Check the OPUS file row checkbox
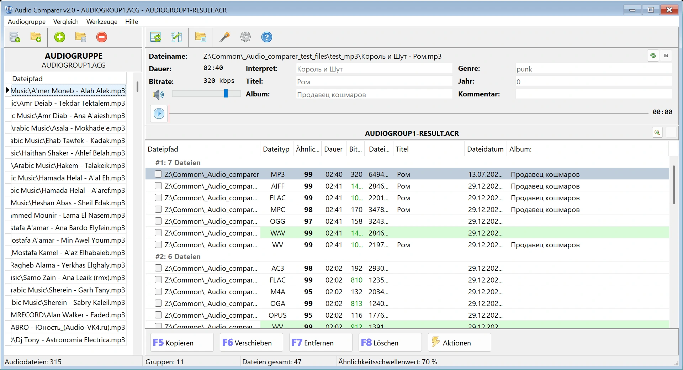This screenshot has width=683, height=370. (158, 315)
